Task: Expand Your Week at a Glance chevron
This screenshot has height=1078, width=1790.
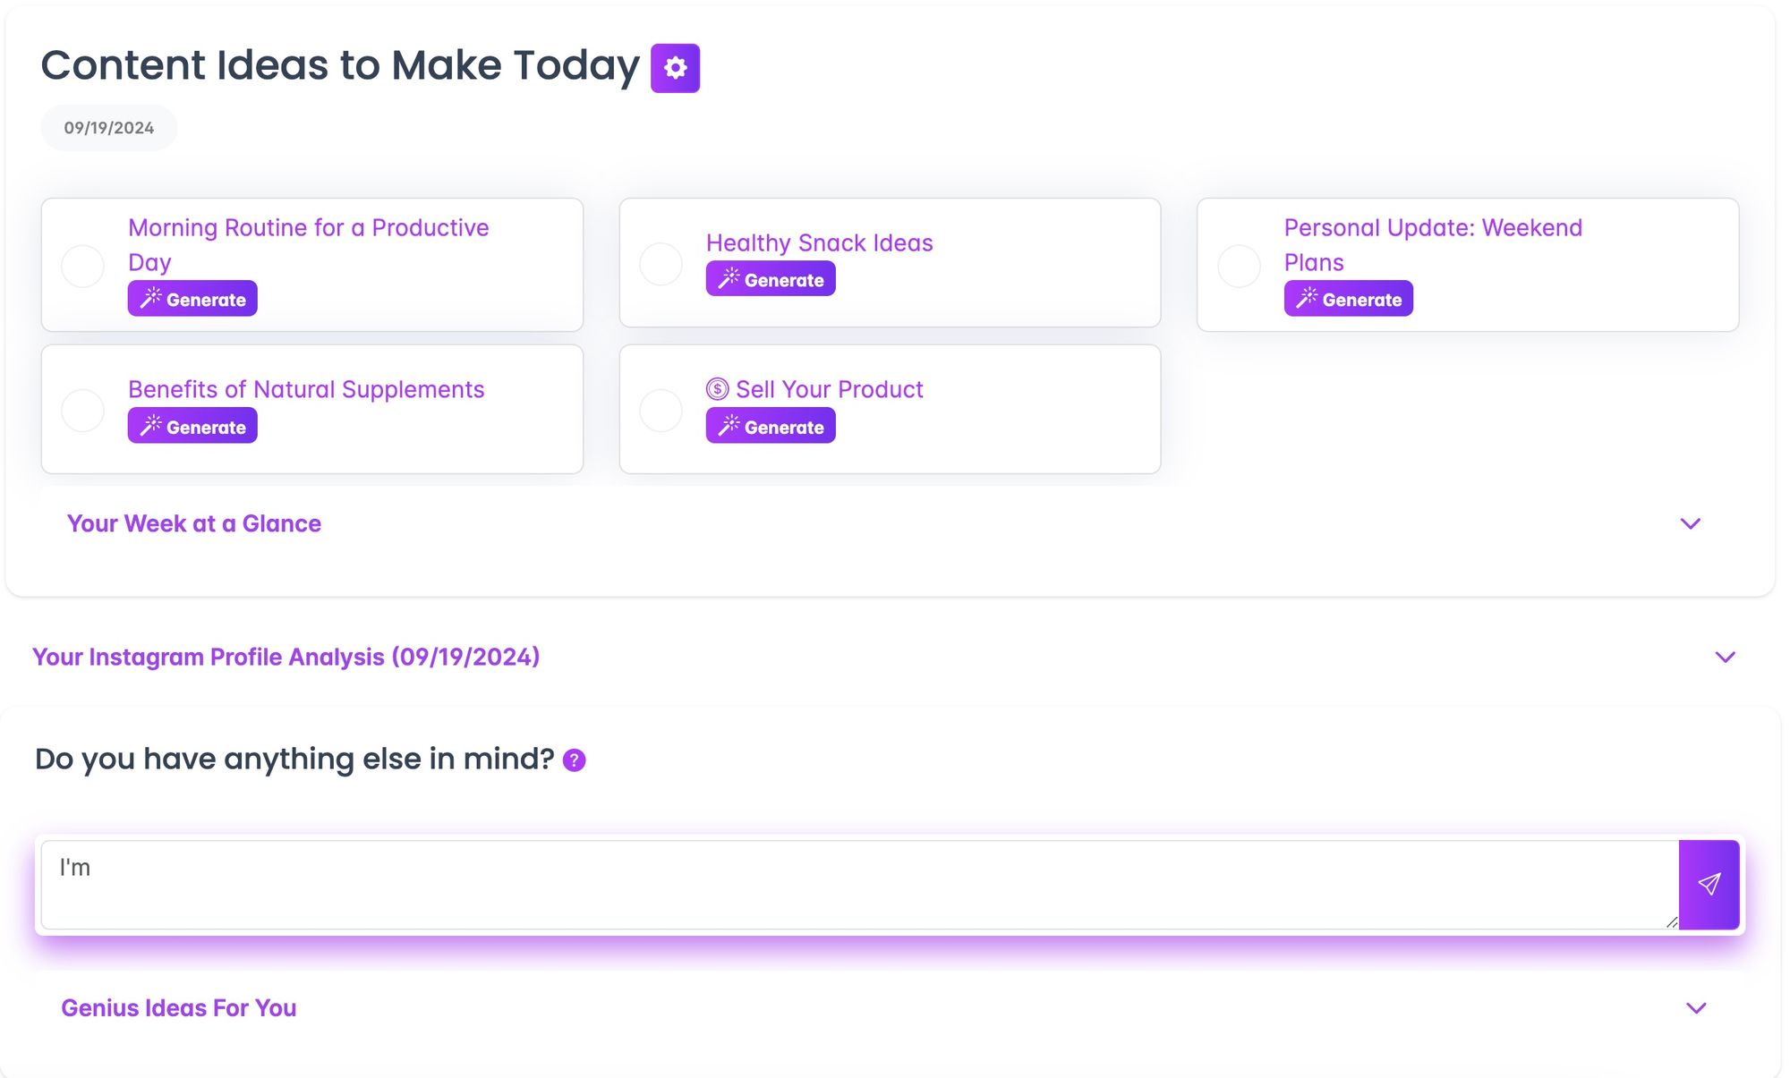Action: click(1690, 524)
